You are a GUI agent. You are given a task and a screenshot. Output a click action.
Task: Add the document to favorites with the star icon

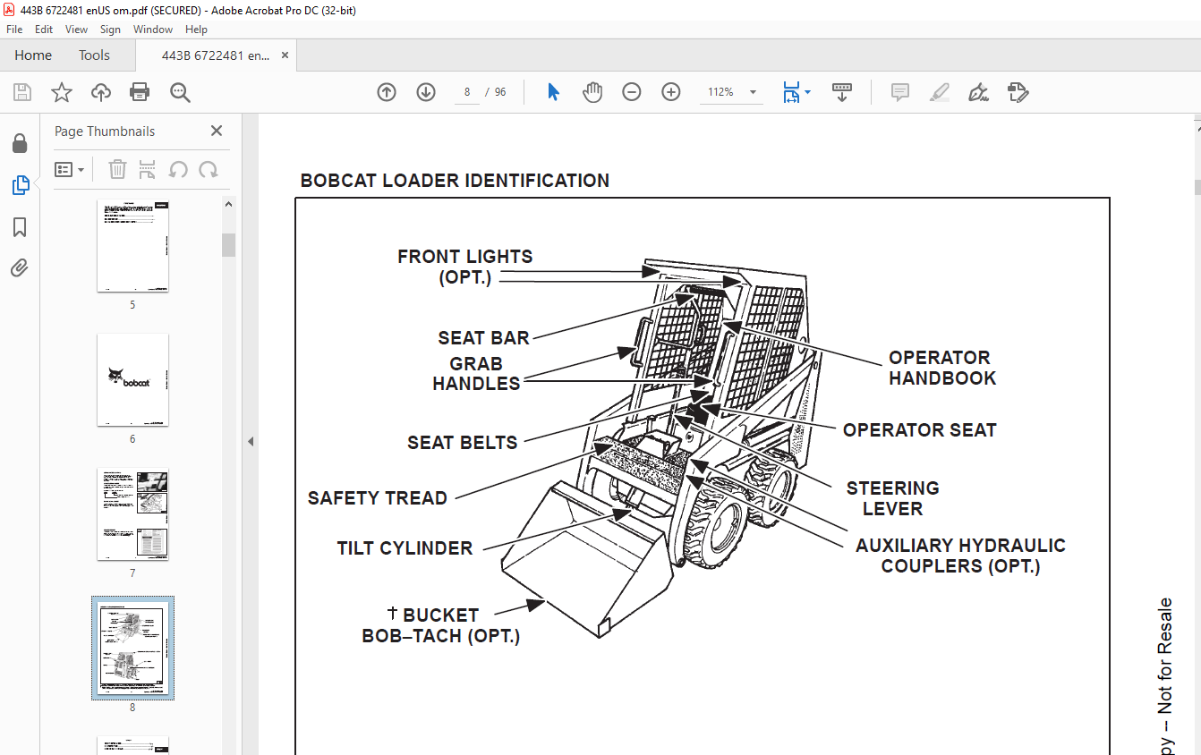click(x=61, y=92)
